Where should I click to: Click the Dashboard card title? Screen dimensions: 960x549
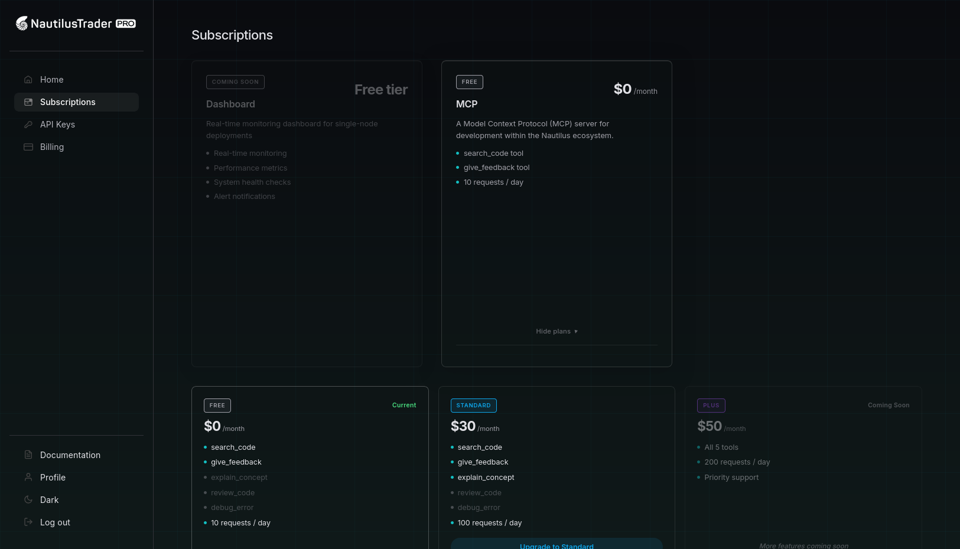(230, 104)
